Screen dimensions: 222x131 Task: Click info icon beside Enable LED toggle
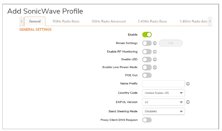[155, 60]
